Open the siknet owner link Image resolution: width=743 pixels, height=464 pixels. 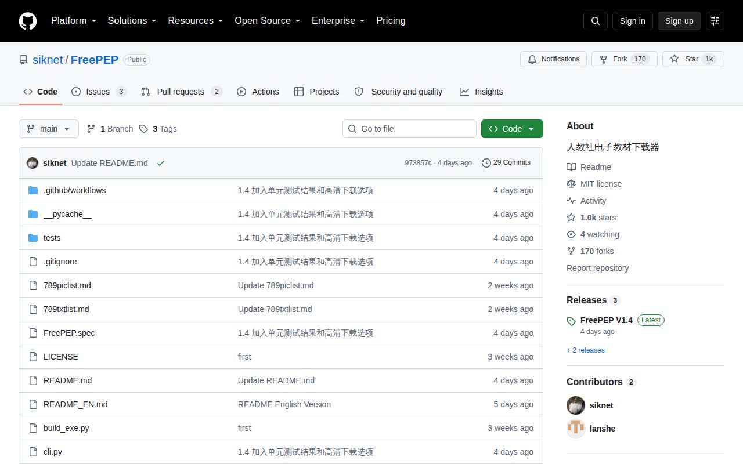48,60
